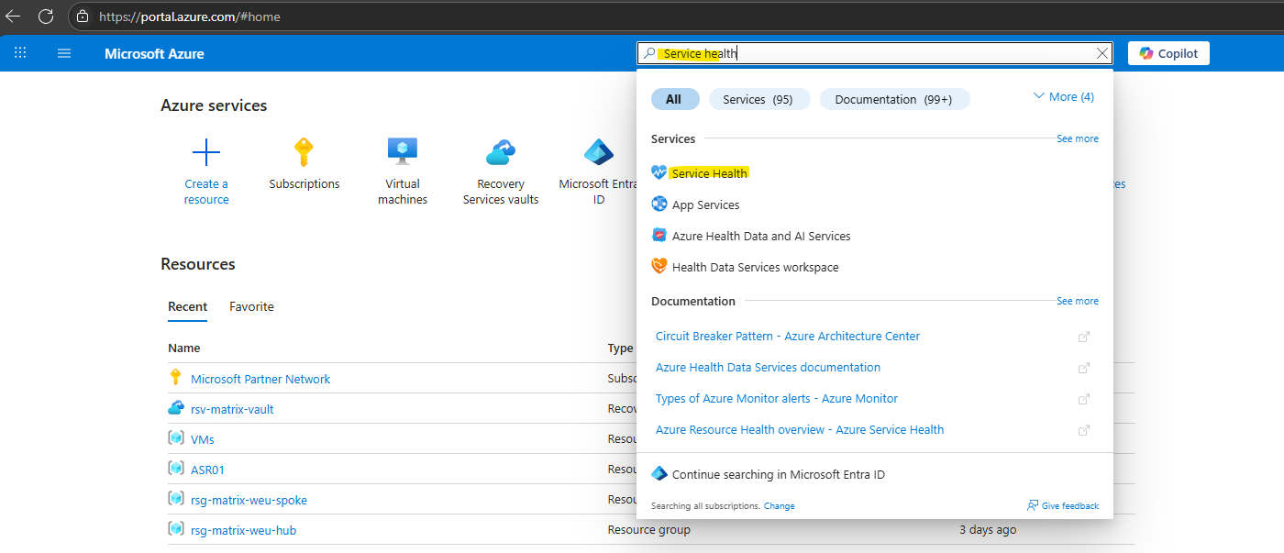Click the external link icon for Types of Azure Monitor alerts
This screenshot has height=553, width=1284.
point(1084,399)
